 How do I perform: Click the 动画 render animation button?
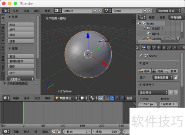(x=158, y=71)
